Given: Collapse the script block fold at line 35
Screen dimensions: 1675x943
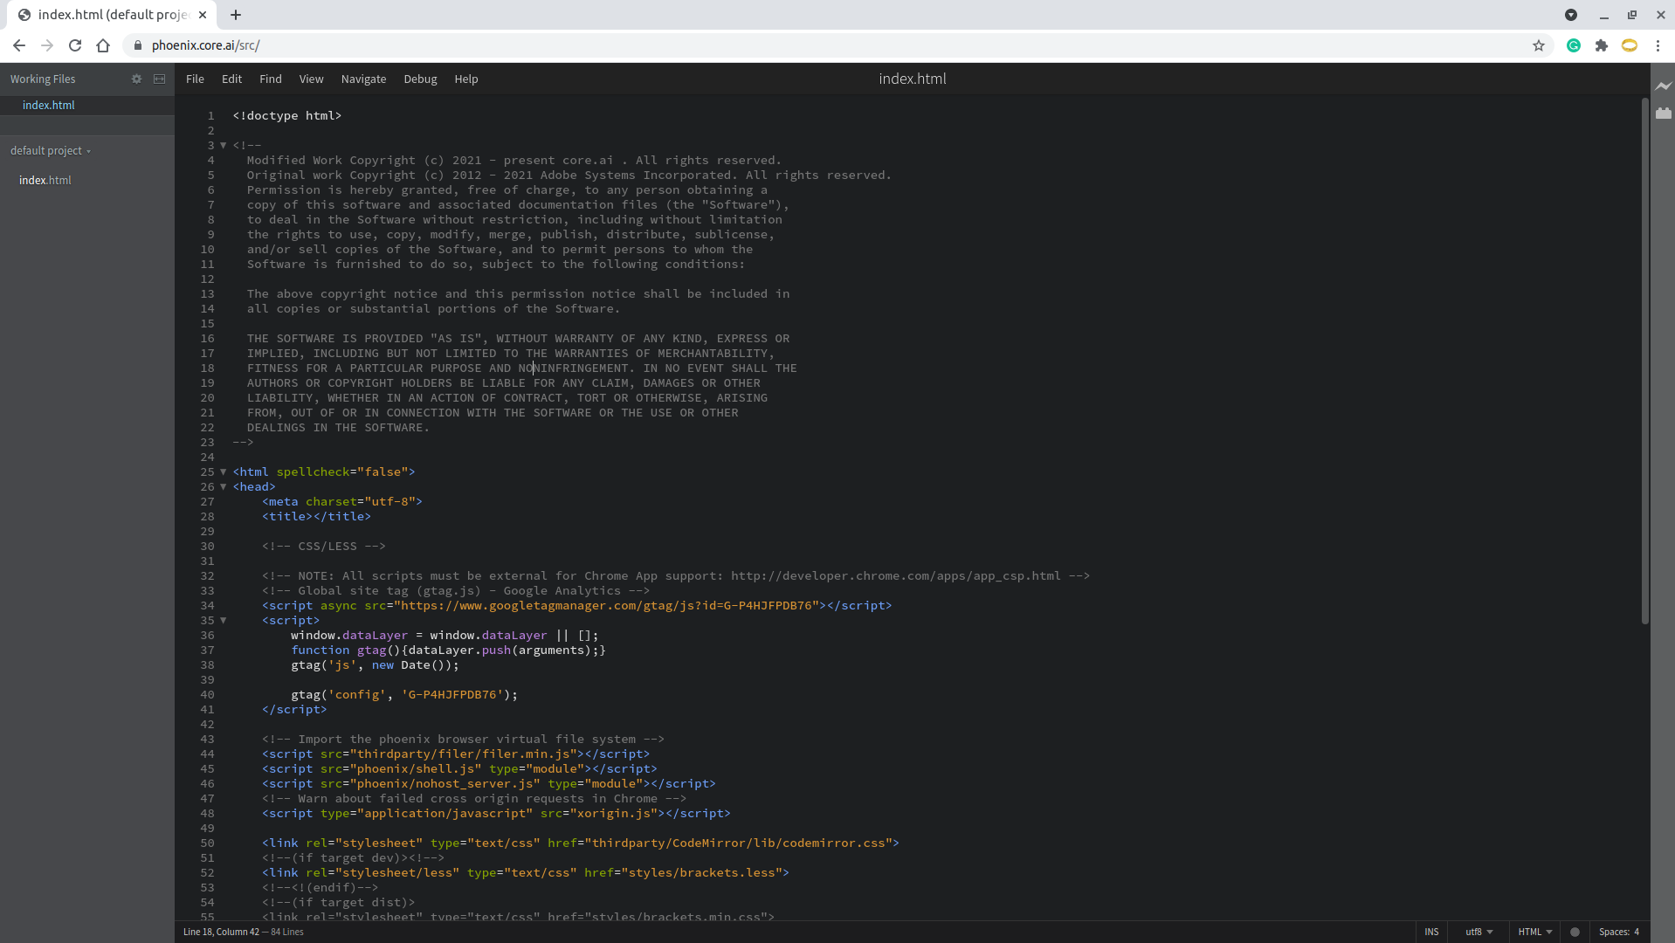Looking at the screenshot, I should pyautogui.click(x=223, y=621).
